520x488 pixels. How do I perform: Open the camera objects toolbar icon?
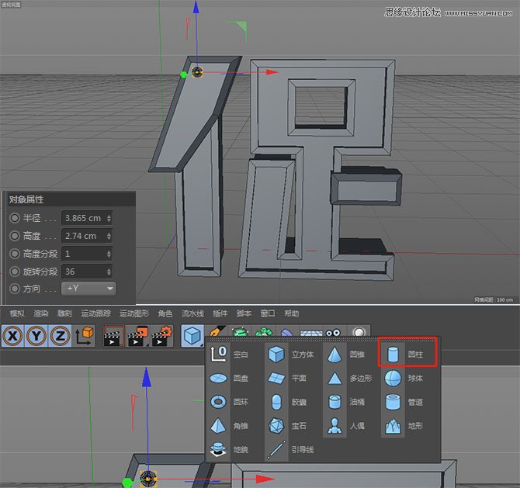[x=333, y=332]
